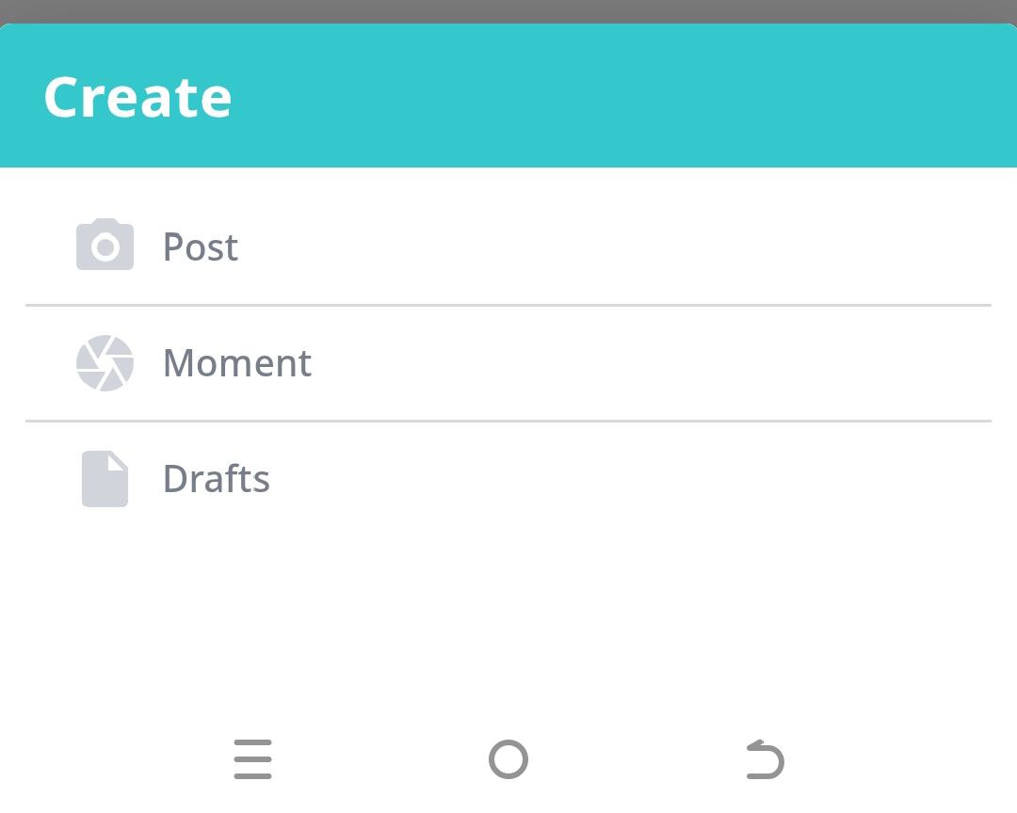Screen dimensions: 1017x813
Task: Tap blank area right of Post row
Action: point(659,247)
